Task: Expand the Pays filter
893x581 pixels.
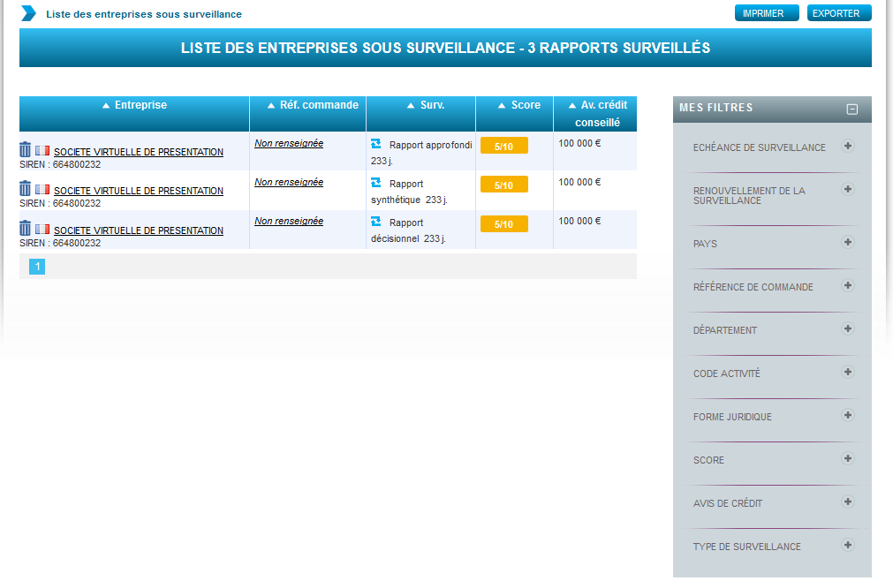Action: click(848, 242)
